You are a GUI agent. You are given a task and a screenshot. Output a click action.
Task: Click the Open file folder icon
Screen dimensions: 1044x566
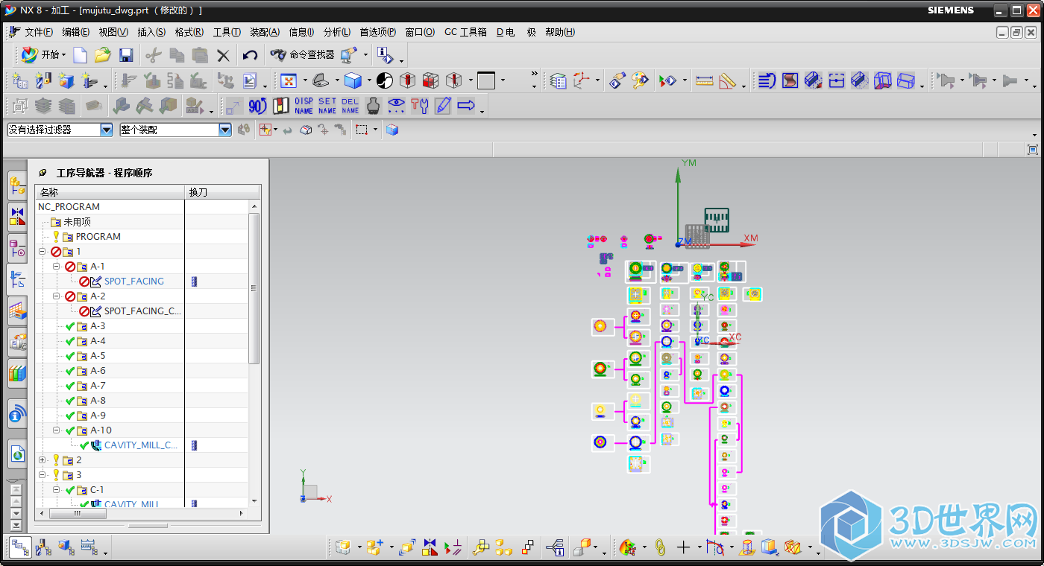click(x=103, y=55)
